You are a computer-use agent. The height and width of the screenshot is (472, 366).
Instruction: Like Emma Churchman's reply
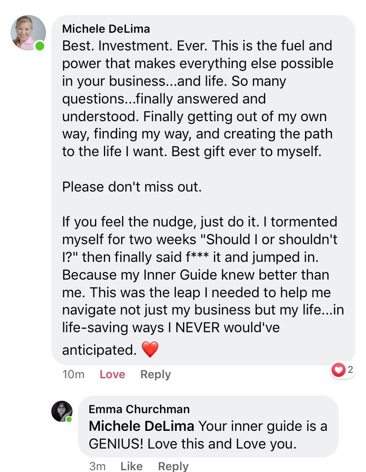click(x=131, y=466)
